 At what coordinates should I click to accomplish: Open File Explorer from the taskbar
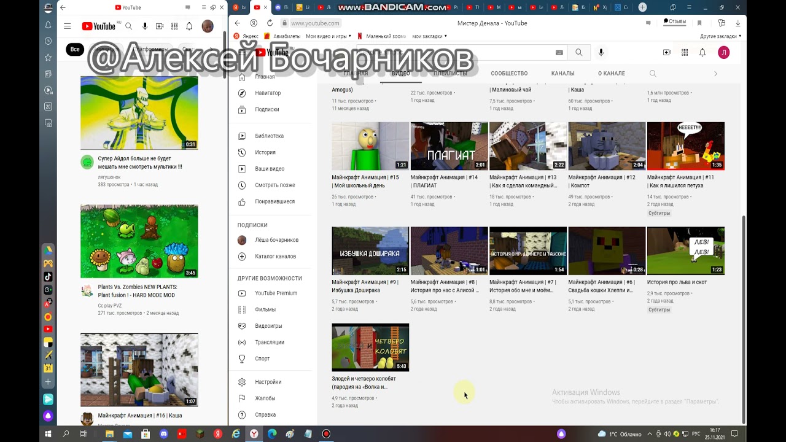pos(109,434)
